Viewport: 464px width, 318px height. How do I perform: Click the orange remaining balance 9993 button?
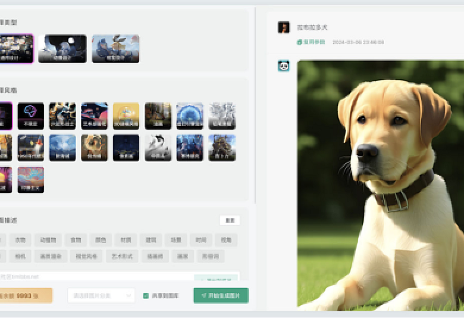(x=25, y=296)
